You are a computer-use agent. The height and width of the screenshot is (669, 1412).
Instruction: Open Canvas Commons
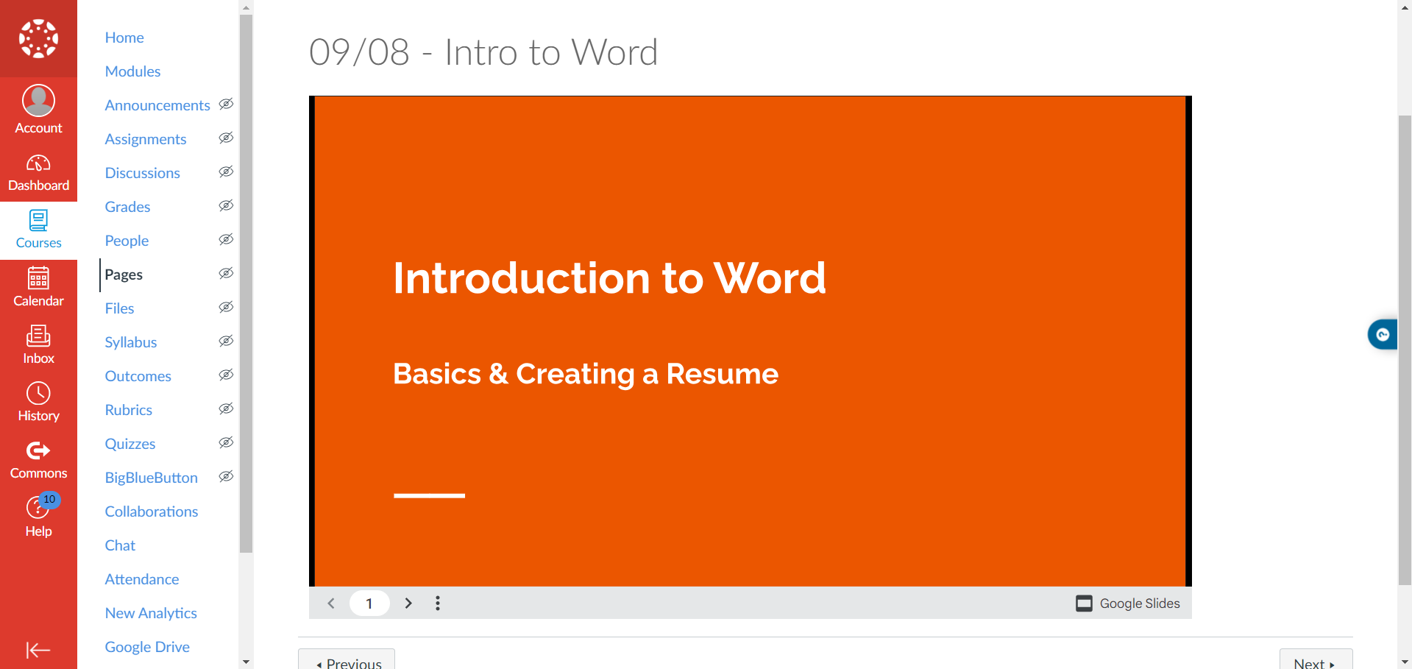point(38,460)
